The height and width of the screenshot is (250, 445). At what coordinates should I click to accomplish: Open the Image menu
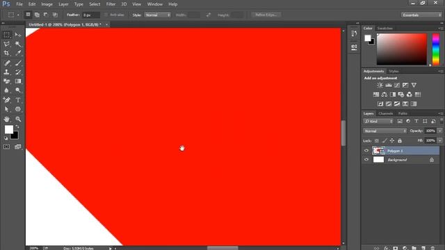tap(47, 4)
